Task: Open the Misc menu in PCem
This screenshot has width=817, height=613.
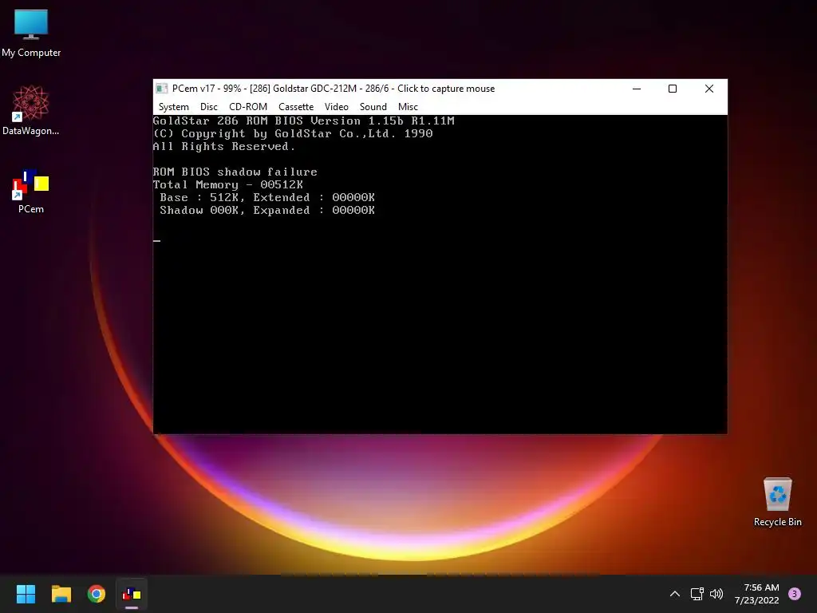Action: pos(408,107)
